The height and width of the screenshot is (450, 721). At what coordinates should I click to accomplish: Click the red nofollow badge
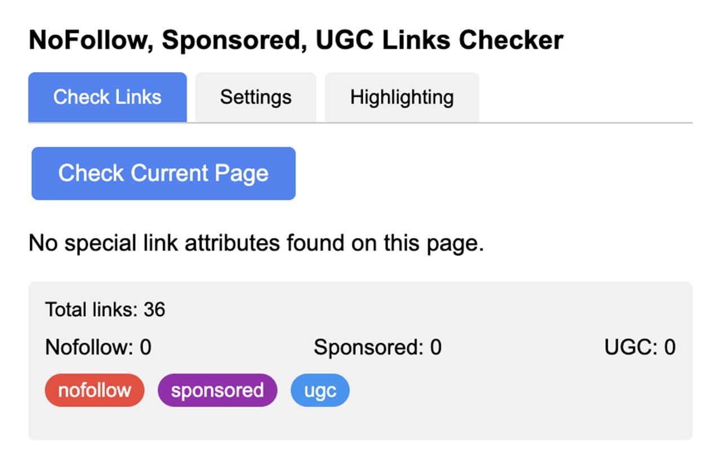pyautogui.click(x=95, y=390)
